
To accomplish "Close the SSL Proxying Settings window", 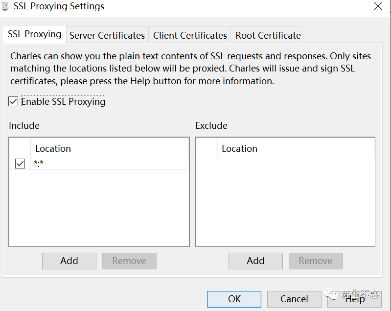I will point(378,6).
